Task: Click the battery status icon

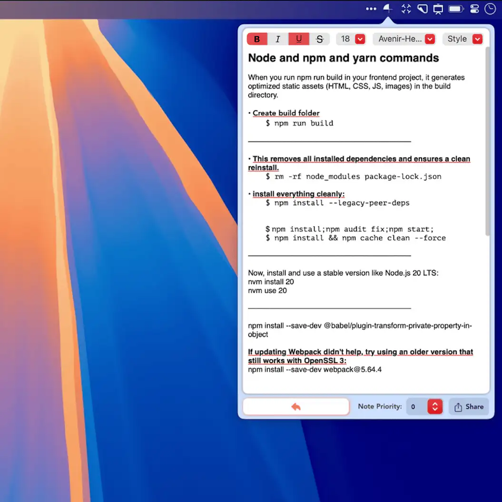Action: click(456, 9)
